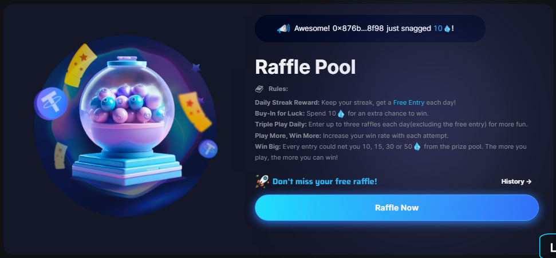The height and width of the screenshot is (258, 556).
Task: Click the megaphone icon in the announcement banner
Action: pyautogui.click(x=283, y=29)
